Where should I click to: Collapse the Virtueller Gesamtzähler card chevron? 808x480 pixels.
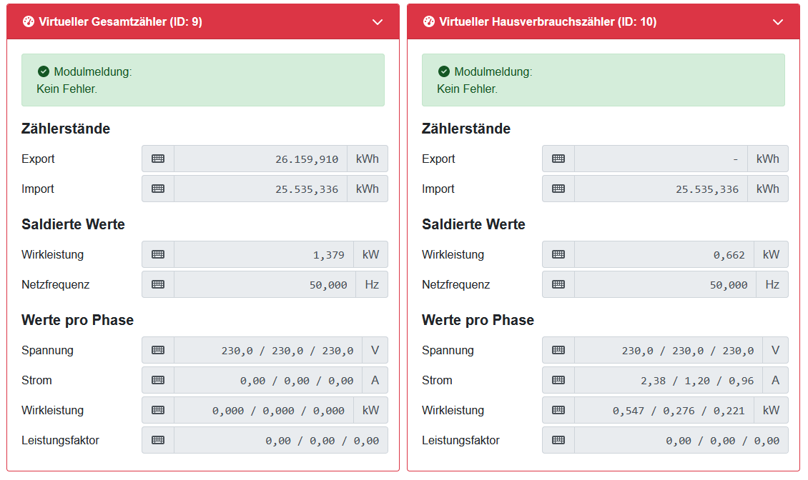pyautogui.click(x=378, y=22)
